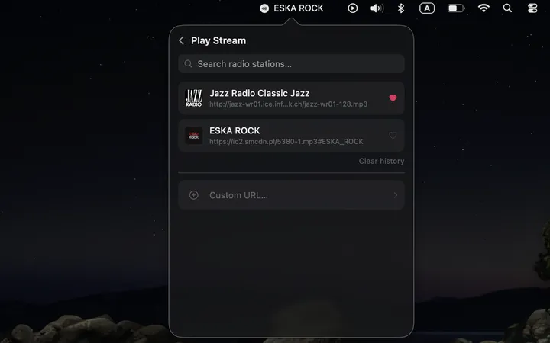Viewport: 550px width, 343px height.
Task: Open the Custom URL option
Action: click(x=291, y=195)
